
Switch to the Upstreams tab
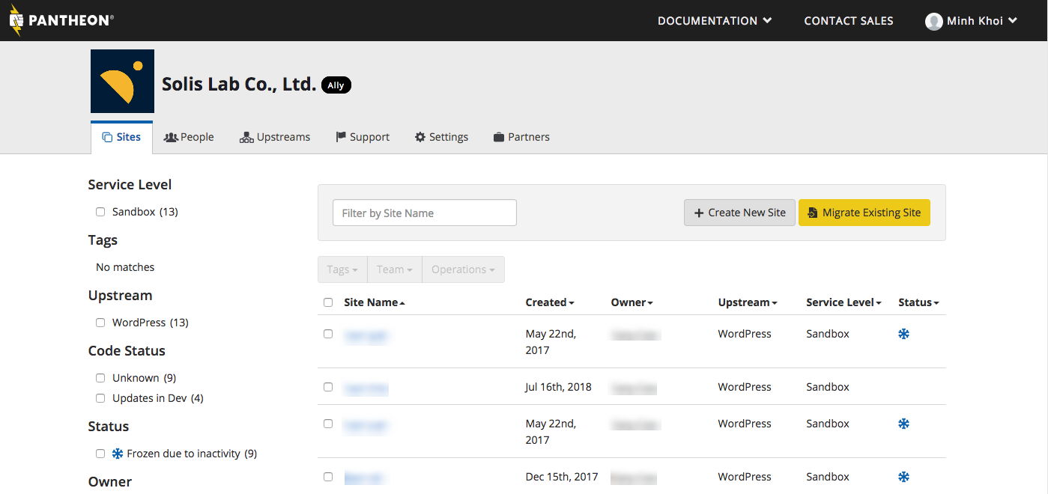(274, 137)
